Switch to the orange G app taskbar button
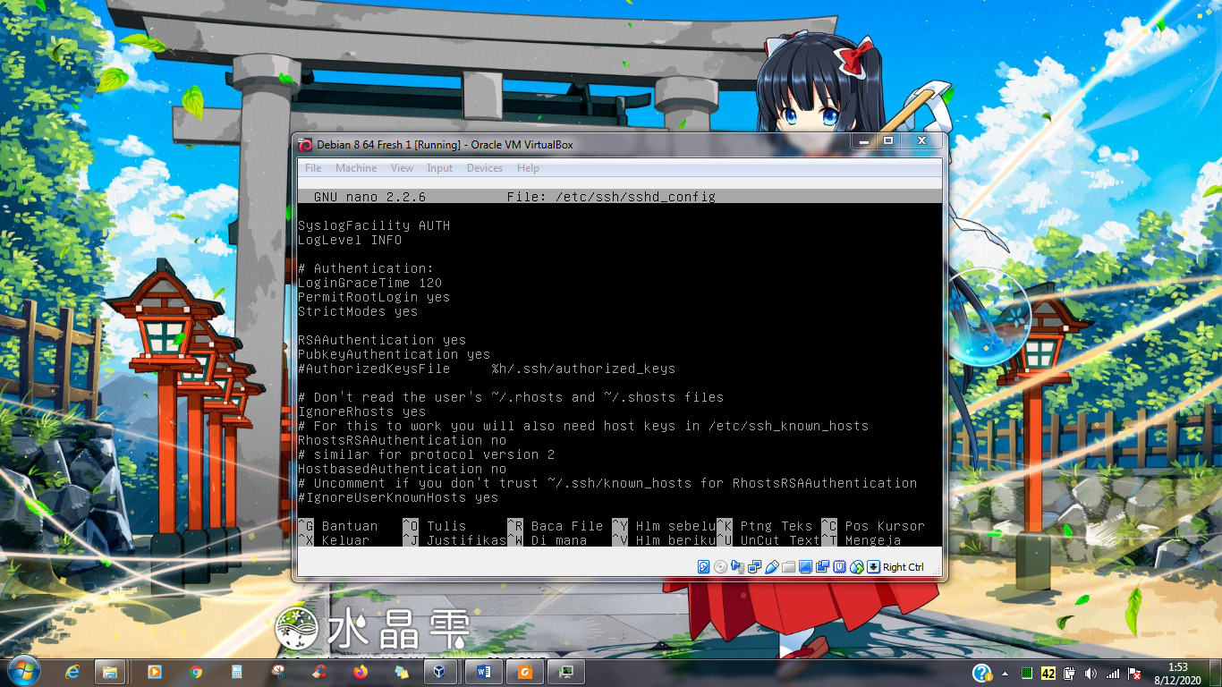Screen dimensions: 1222x687 (525, 672)
